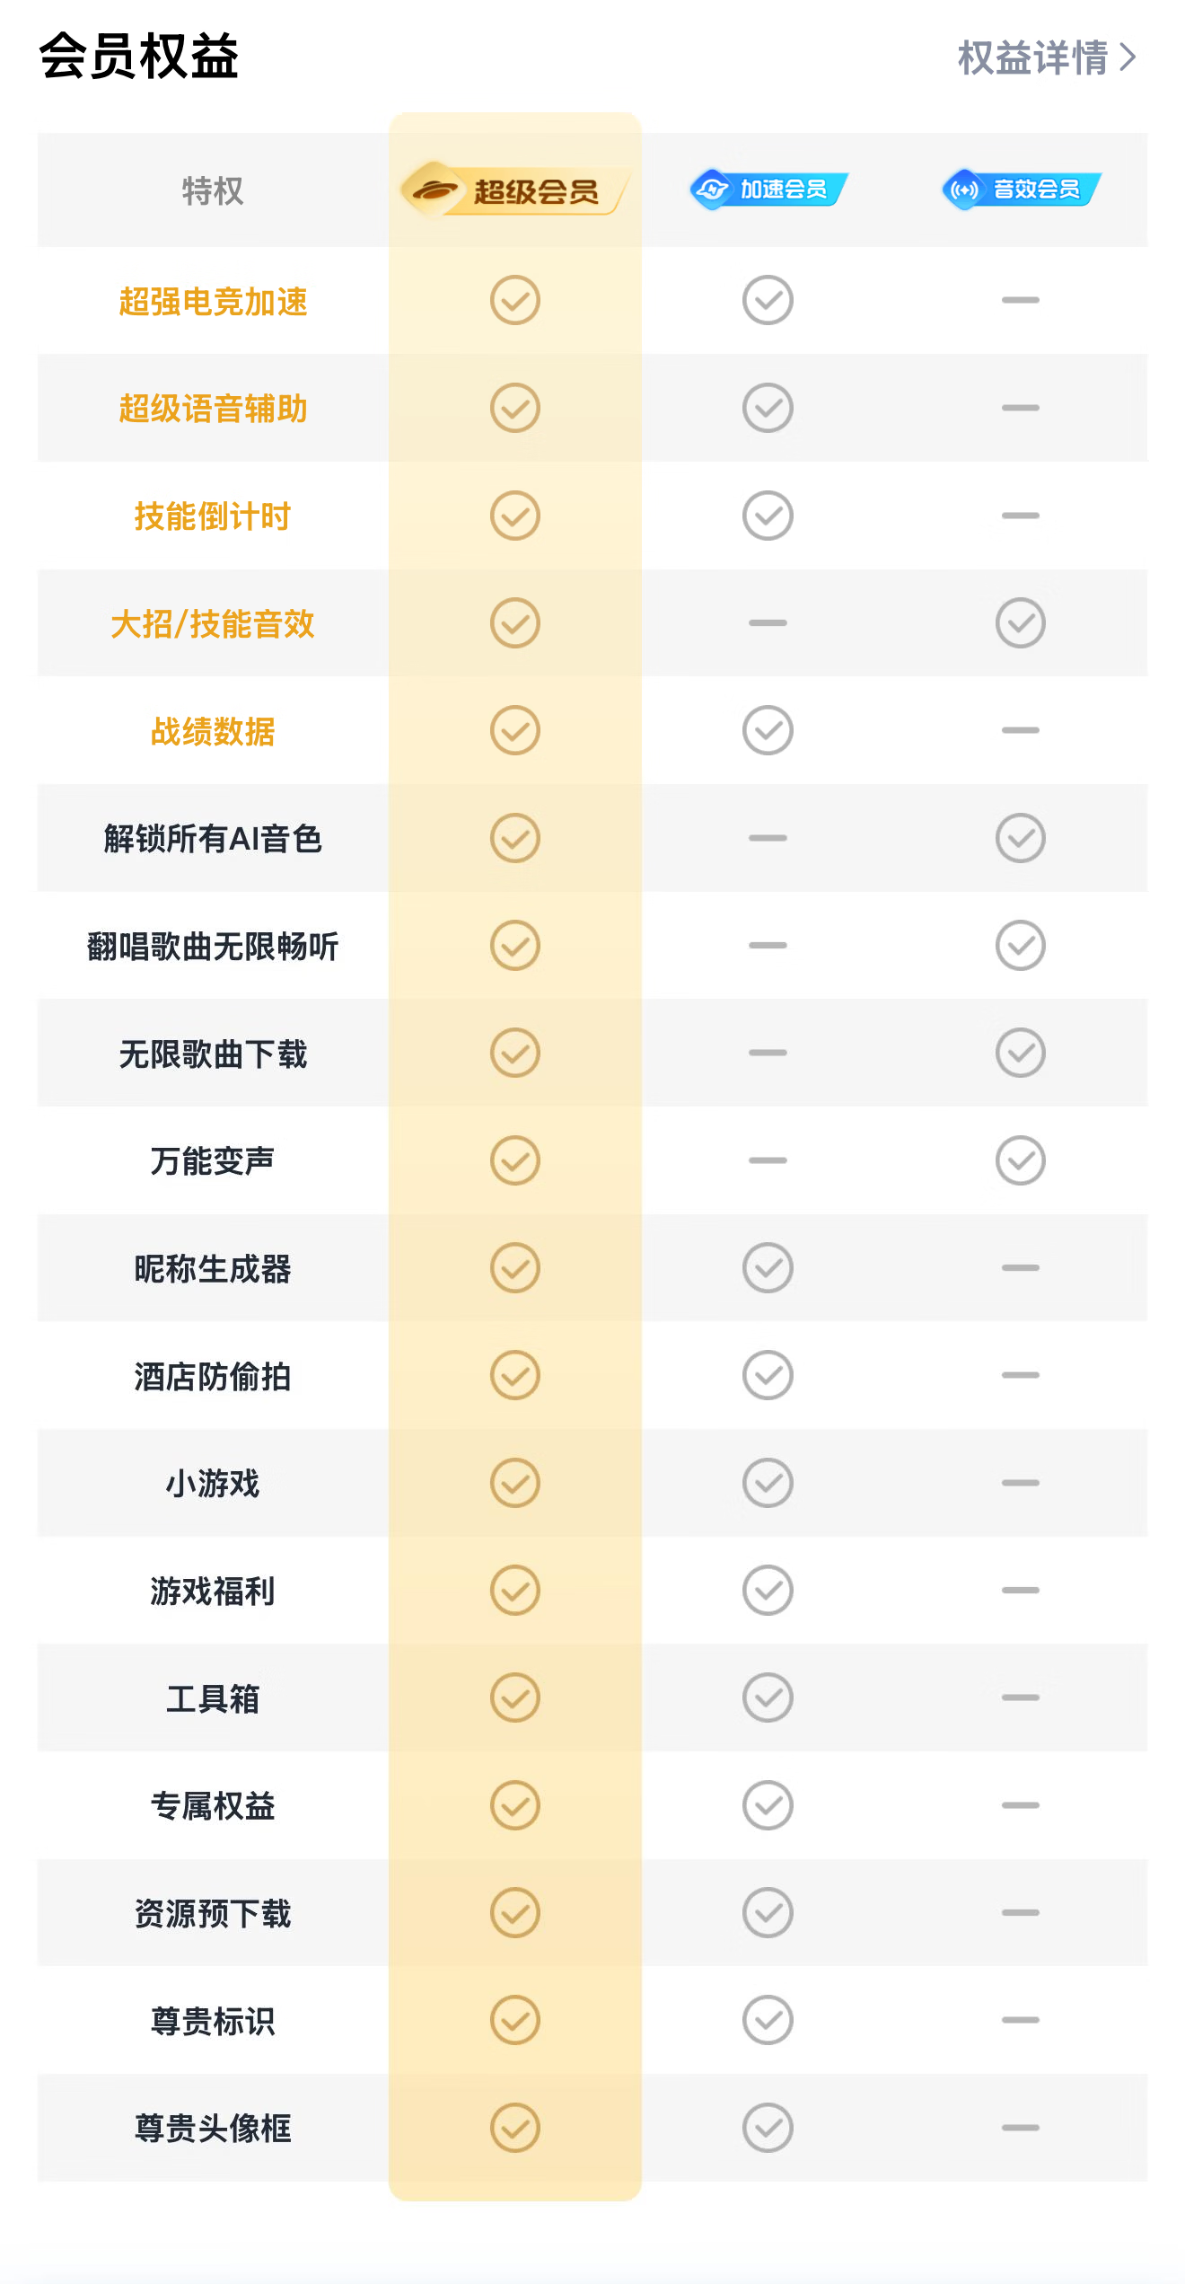Click the 超级会员 checkmark for 战绩数据
This screenshot has height=2284, width=1185.
(515, 730)
